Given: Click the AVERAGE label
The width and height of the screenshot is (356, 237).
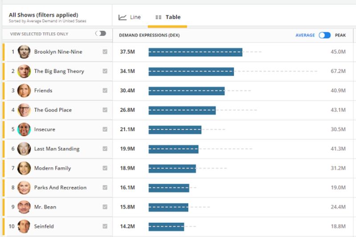Looking at the screenshot, I should [x=305, y=35].
